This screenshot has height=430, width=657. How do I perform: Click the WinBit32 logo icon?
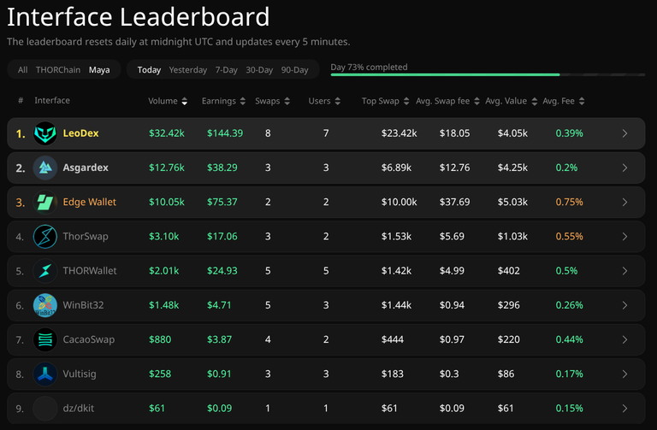(x=45, y=305)
